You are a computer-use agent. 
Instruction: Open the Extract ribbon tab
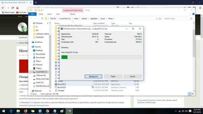[73, 14]
